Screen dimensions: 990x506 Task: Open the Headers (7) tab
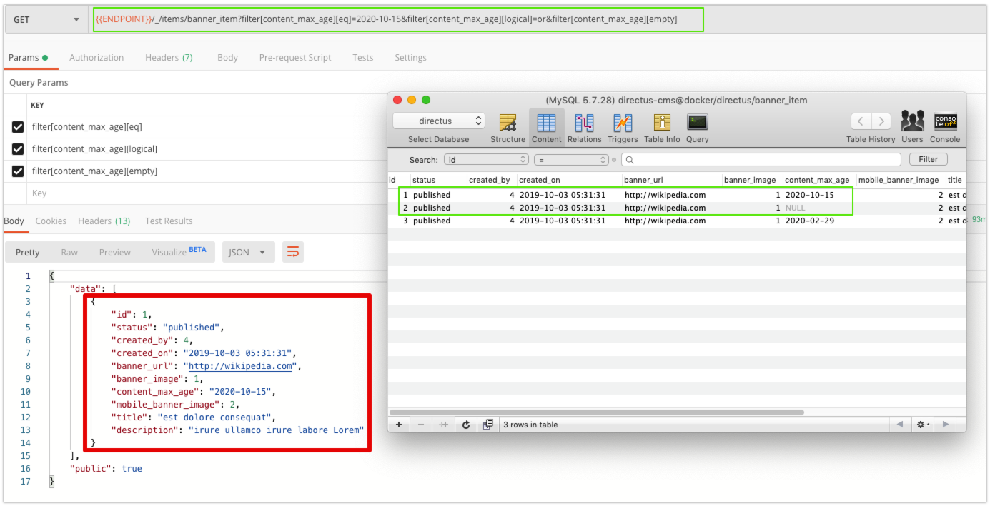tap(169, 57)
